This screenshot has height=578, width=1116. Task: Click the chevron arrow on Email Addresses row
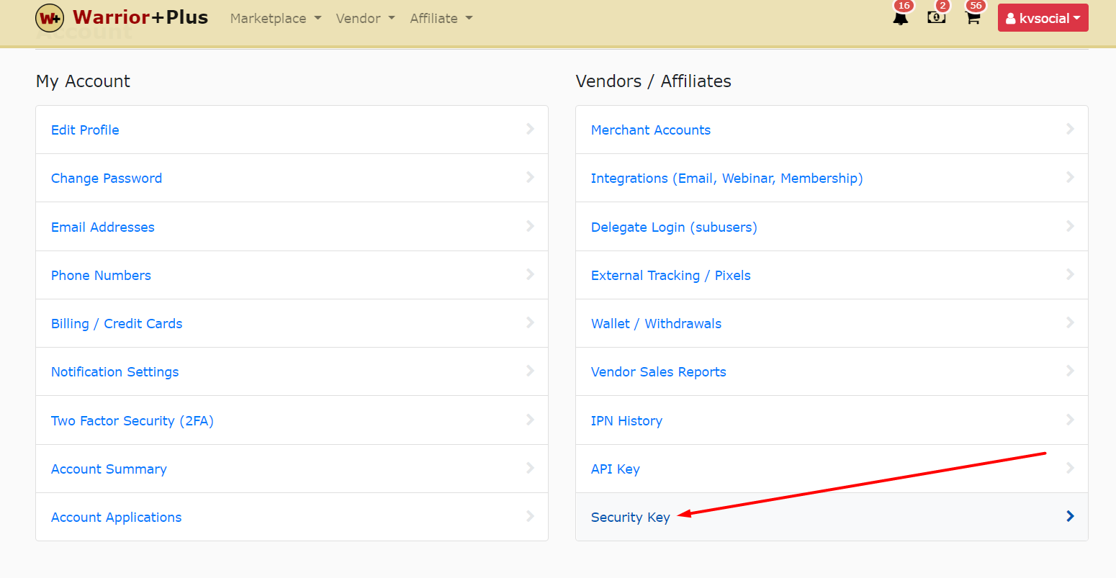(x=530, y=226)
